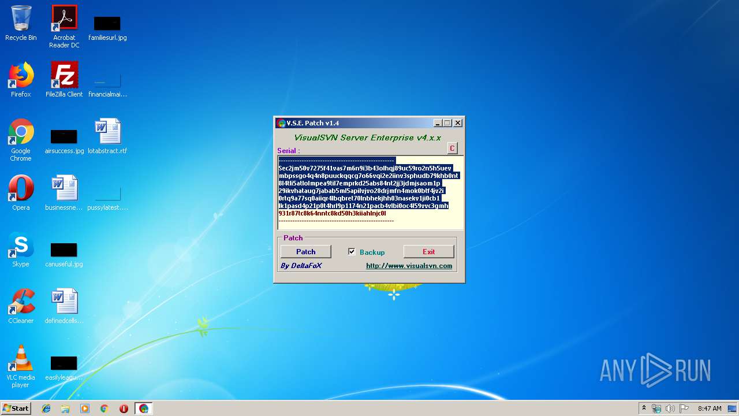The height and width of the screenshot is (416, 739).
Task: Open FileZilla Client shortcut
Action: click(x=64, y=80)
